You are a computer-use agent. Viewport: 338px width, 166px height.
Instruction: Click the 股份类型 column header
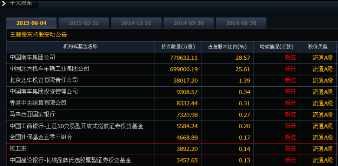click(318, 46)
